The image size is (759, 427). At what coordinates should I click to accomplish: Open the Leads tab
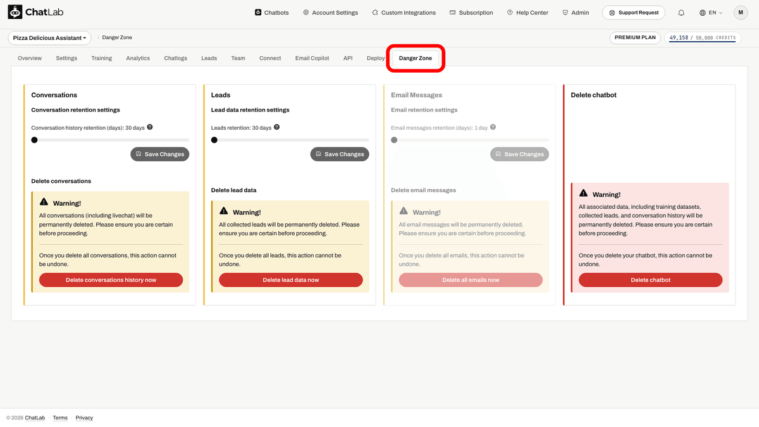click(209, 58)
